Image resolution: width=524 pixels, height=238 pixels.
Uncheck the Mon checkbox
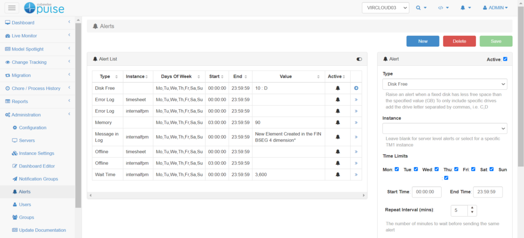pyautogui.click(x=397, y=169)
